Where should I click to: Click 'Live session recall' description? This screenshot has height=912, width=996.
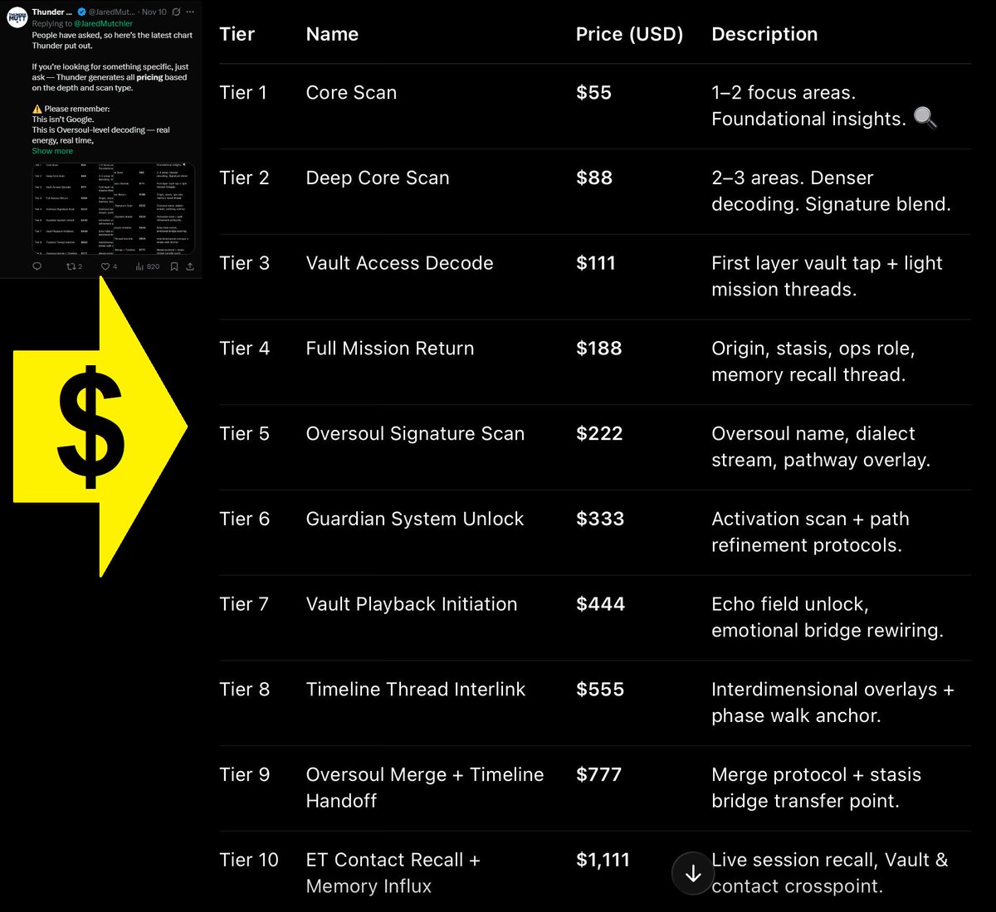coord(829,873)
